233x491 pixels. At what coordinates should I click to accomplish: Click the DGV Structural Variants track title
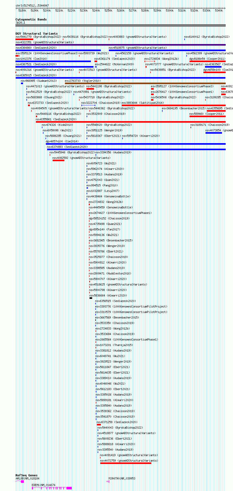click(37, 34)
